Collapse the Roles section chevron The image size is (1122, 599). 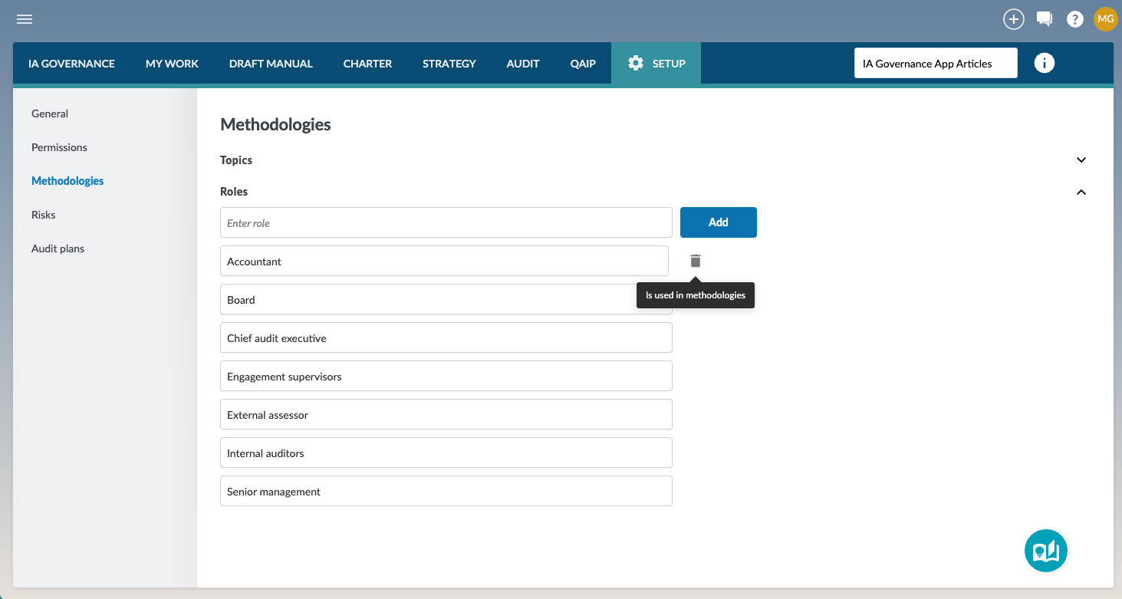click(x=1081, y=192)
